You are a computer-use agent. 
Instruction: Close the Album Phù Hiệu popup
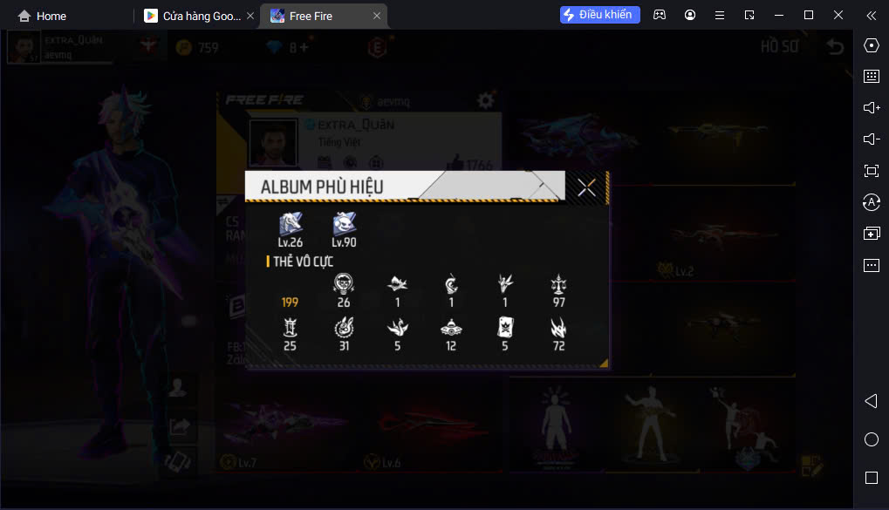[586, 187]
